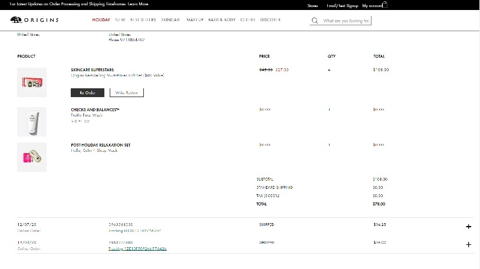Click the order total $78.00
Viewport: 480px width, 269px height.
point(379,204)
